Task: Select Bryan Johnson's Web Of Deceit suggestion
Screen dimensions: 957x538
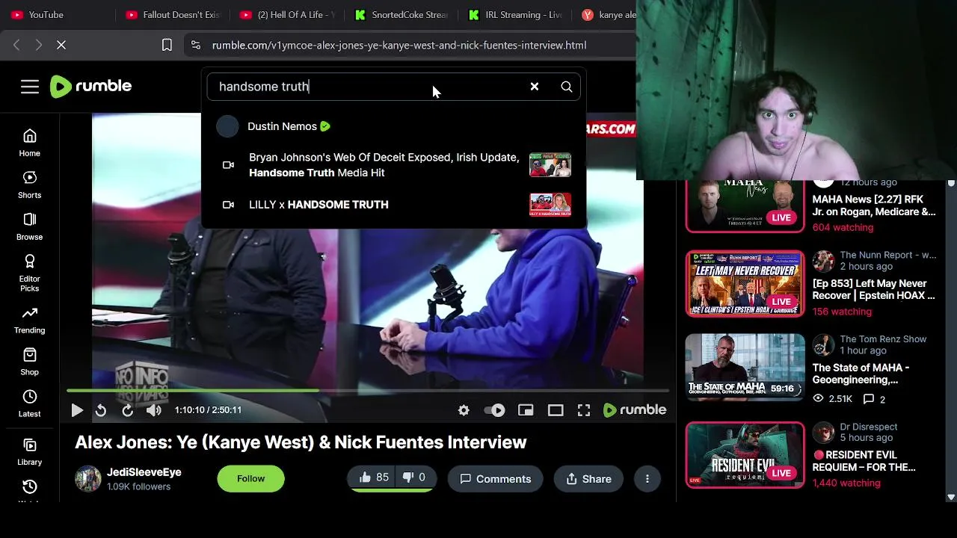Action: (393, 164)
